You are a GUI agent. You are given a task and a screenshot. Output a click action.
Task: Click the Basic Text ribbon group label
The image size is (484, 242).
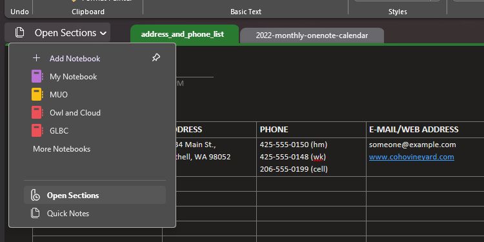[246, 12]
